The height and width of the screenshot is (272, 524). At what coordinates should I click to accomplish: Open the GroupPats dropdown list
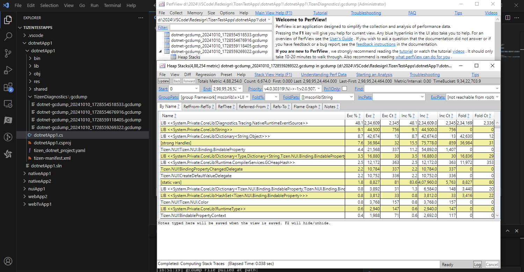point(247,97)
